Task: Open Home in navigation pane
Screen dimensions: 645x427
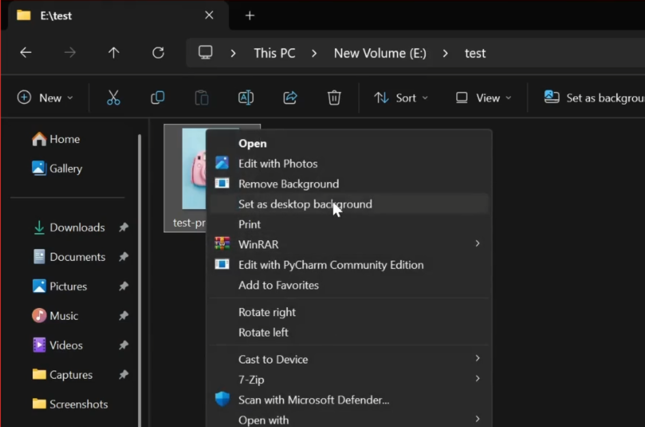Action: click(56, 139)
